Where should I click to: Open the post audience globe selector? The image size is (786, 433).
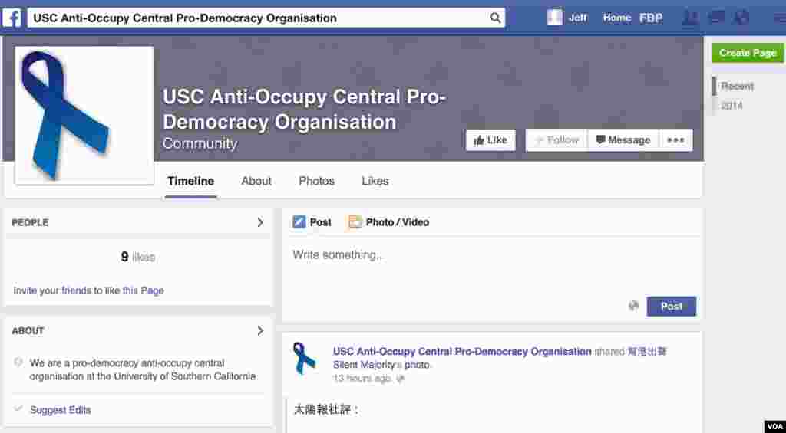tap(633, 306)
